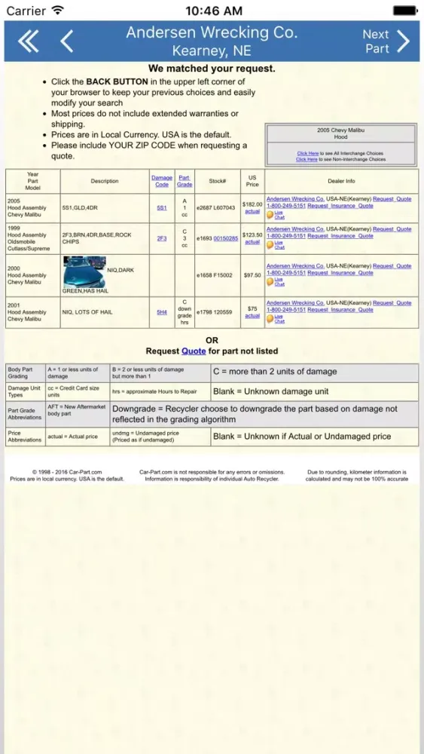The image size is (424, 754).
Task: Select the 10:46 AM clock
Action: pyautogui.click(x=214, y=11)
